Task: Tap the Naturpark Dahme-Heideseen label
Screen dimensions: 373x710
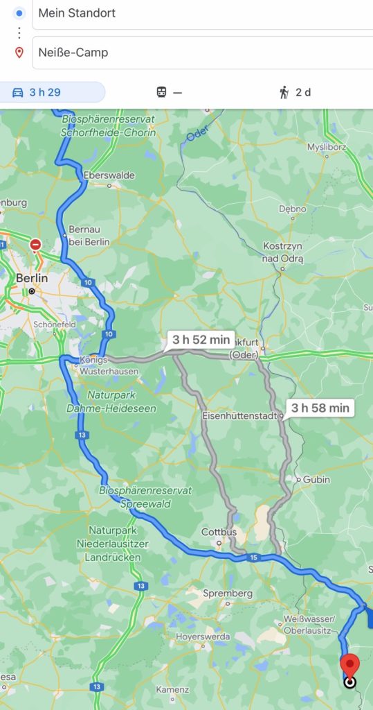Action: pos(111,402)
